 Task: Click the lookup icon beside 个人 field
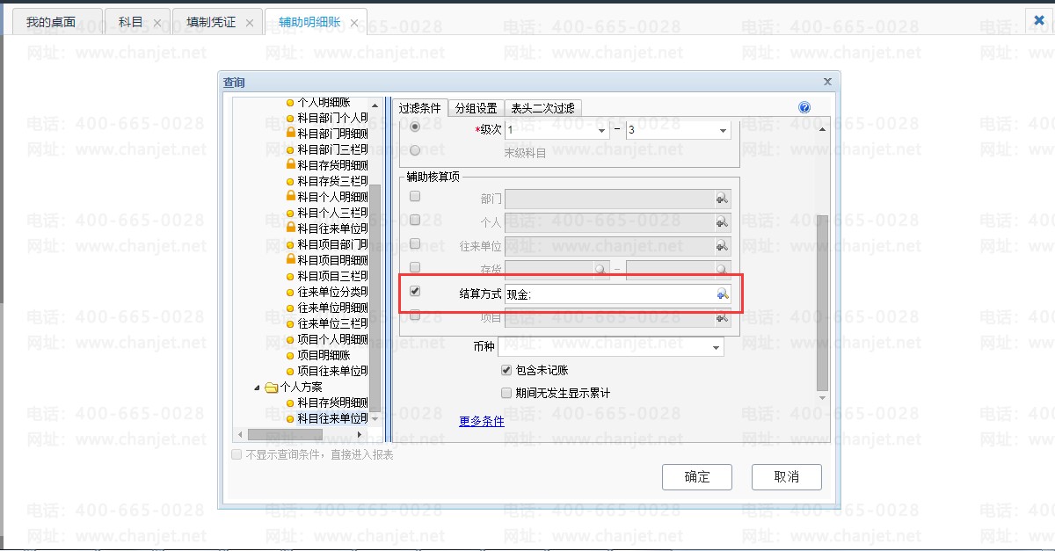(x=723, y=223)
